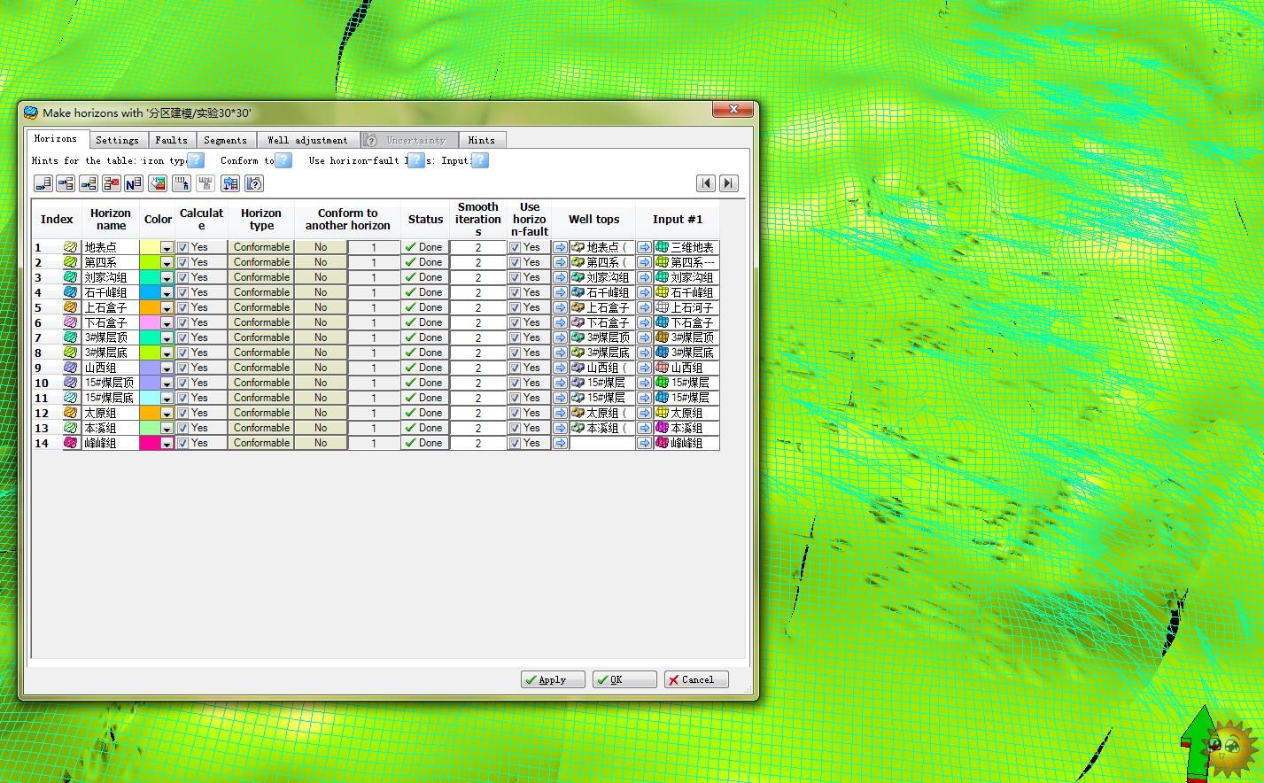Image resolution: width=1264 pixels, height=783 pixels.
Task: Click the Apply button
Action: (553, 679)
